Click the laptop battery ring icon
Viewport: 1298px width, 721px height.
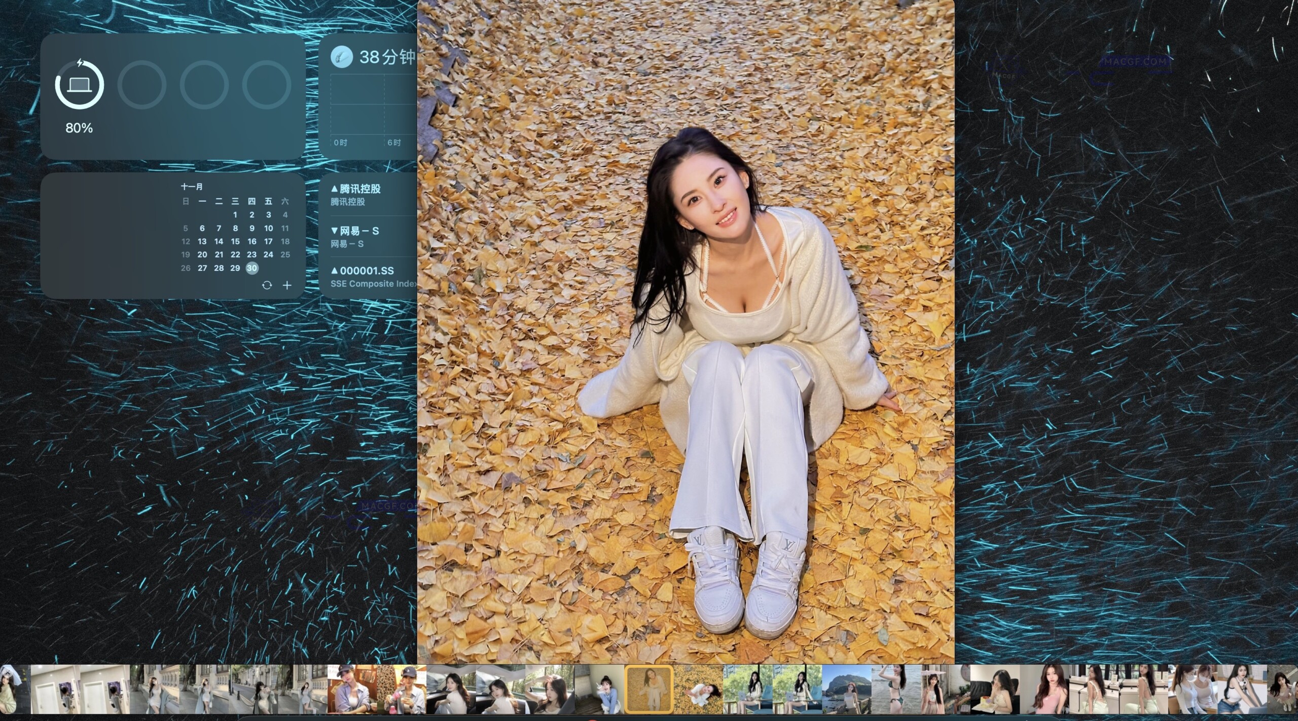tap(80, 85)
